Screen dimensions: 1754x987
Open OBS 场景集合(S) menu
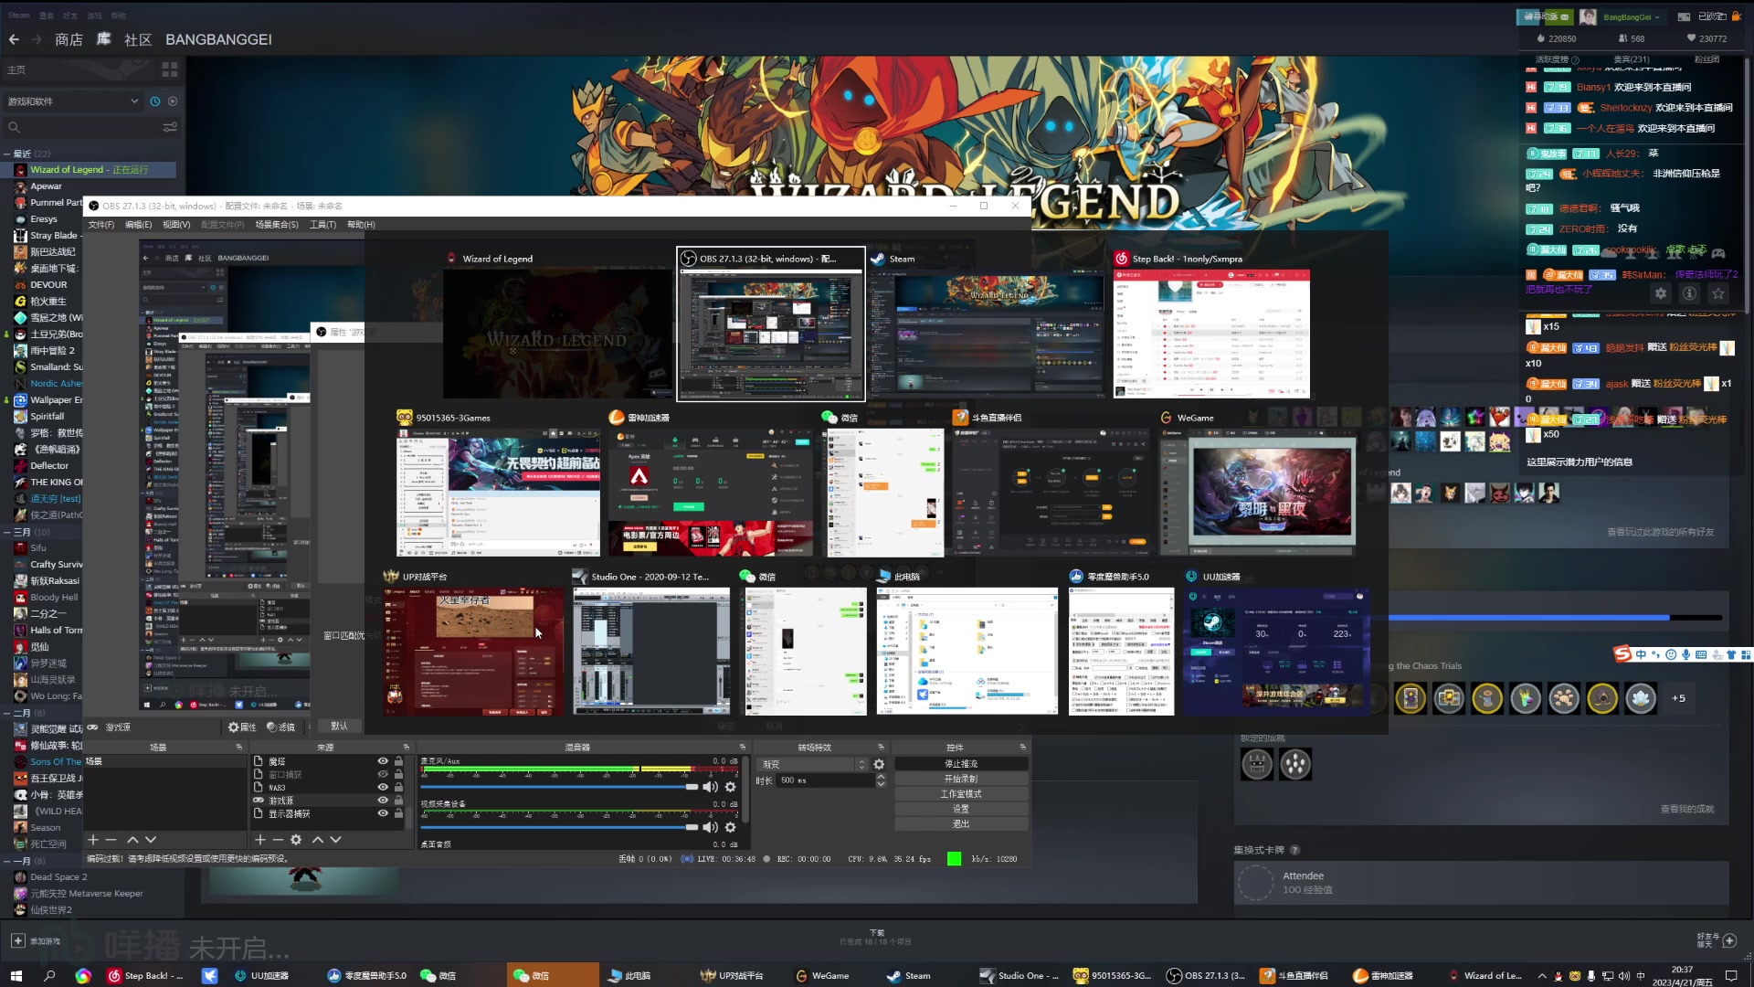(x=277, y=225)
